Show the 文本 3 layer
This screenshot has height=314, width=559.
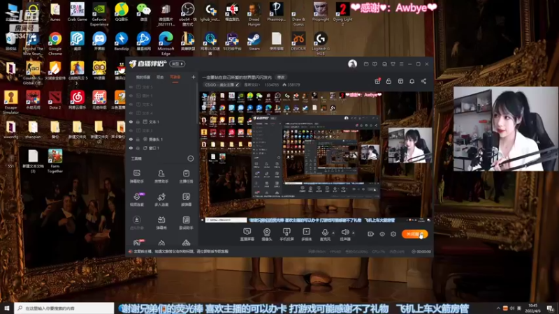click(x=131, y=130)
